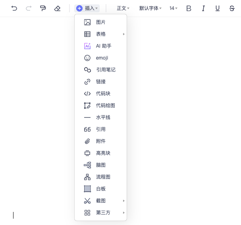This screenshot has width=241, height=225.
Task: Choose 表格 menu entry
Action: click(x=101, y=34)
